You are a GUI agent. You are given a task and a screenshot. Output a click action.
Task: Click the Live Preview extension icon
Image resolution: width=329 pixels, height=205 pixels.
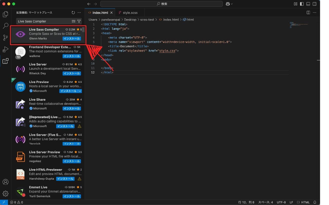point(20,87)
